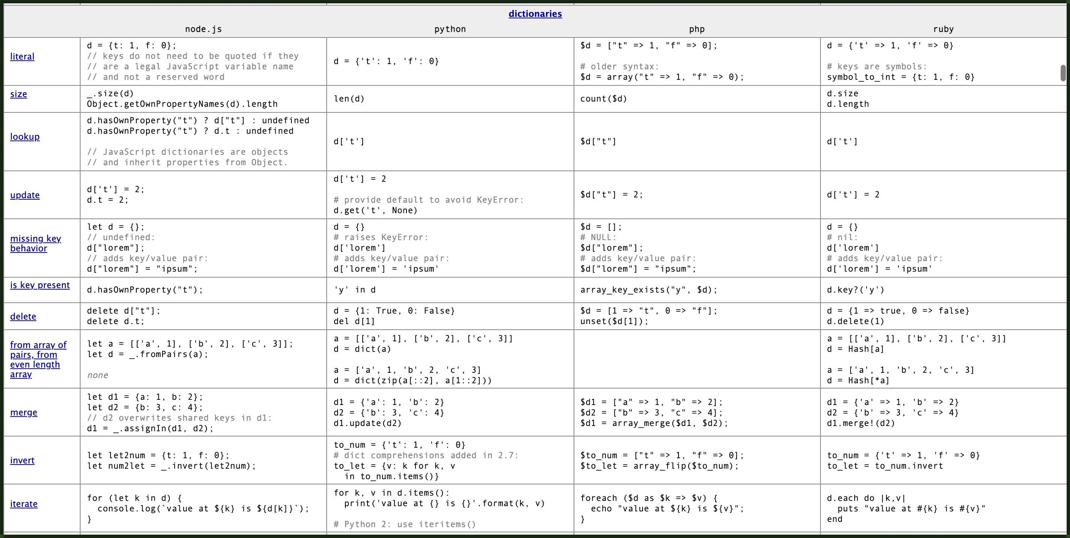Image resolution: width=1070 pixels, height=538 pixels.
Task: Click ruby text d1.merge!(d2)
Action: click(861, 423)
